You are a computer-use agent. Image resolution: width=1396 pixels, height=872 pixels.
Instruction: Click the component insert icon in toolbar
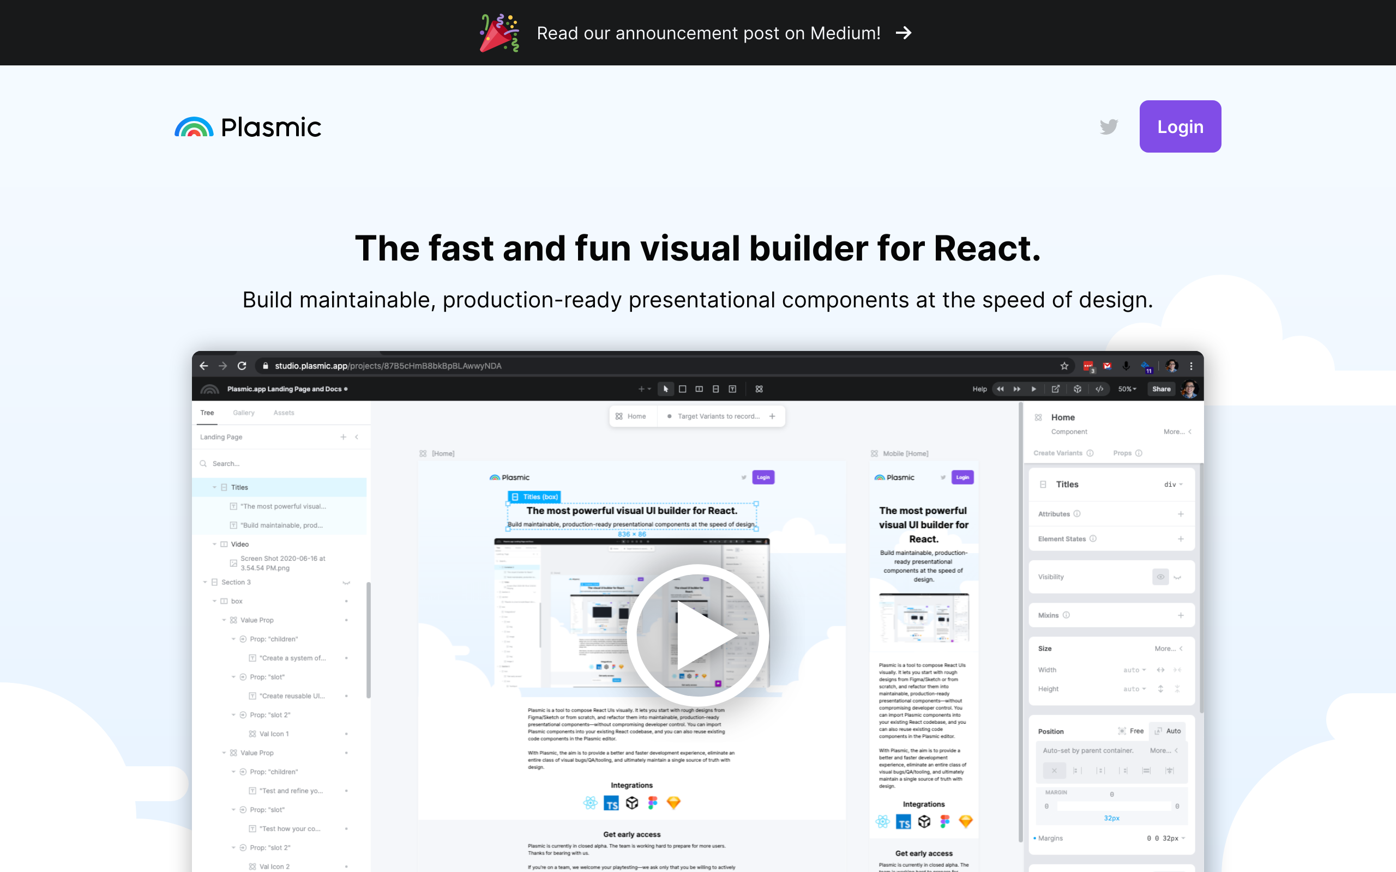click(759, 389)
